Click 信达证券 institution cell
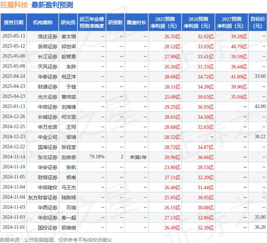Screen dimensions: 267x243 click(48, 37)
